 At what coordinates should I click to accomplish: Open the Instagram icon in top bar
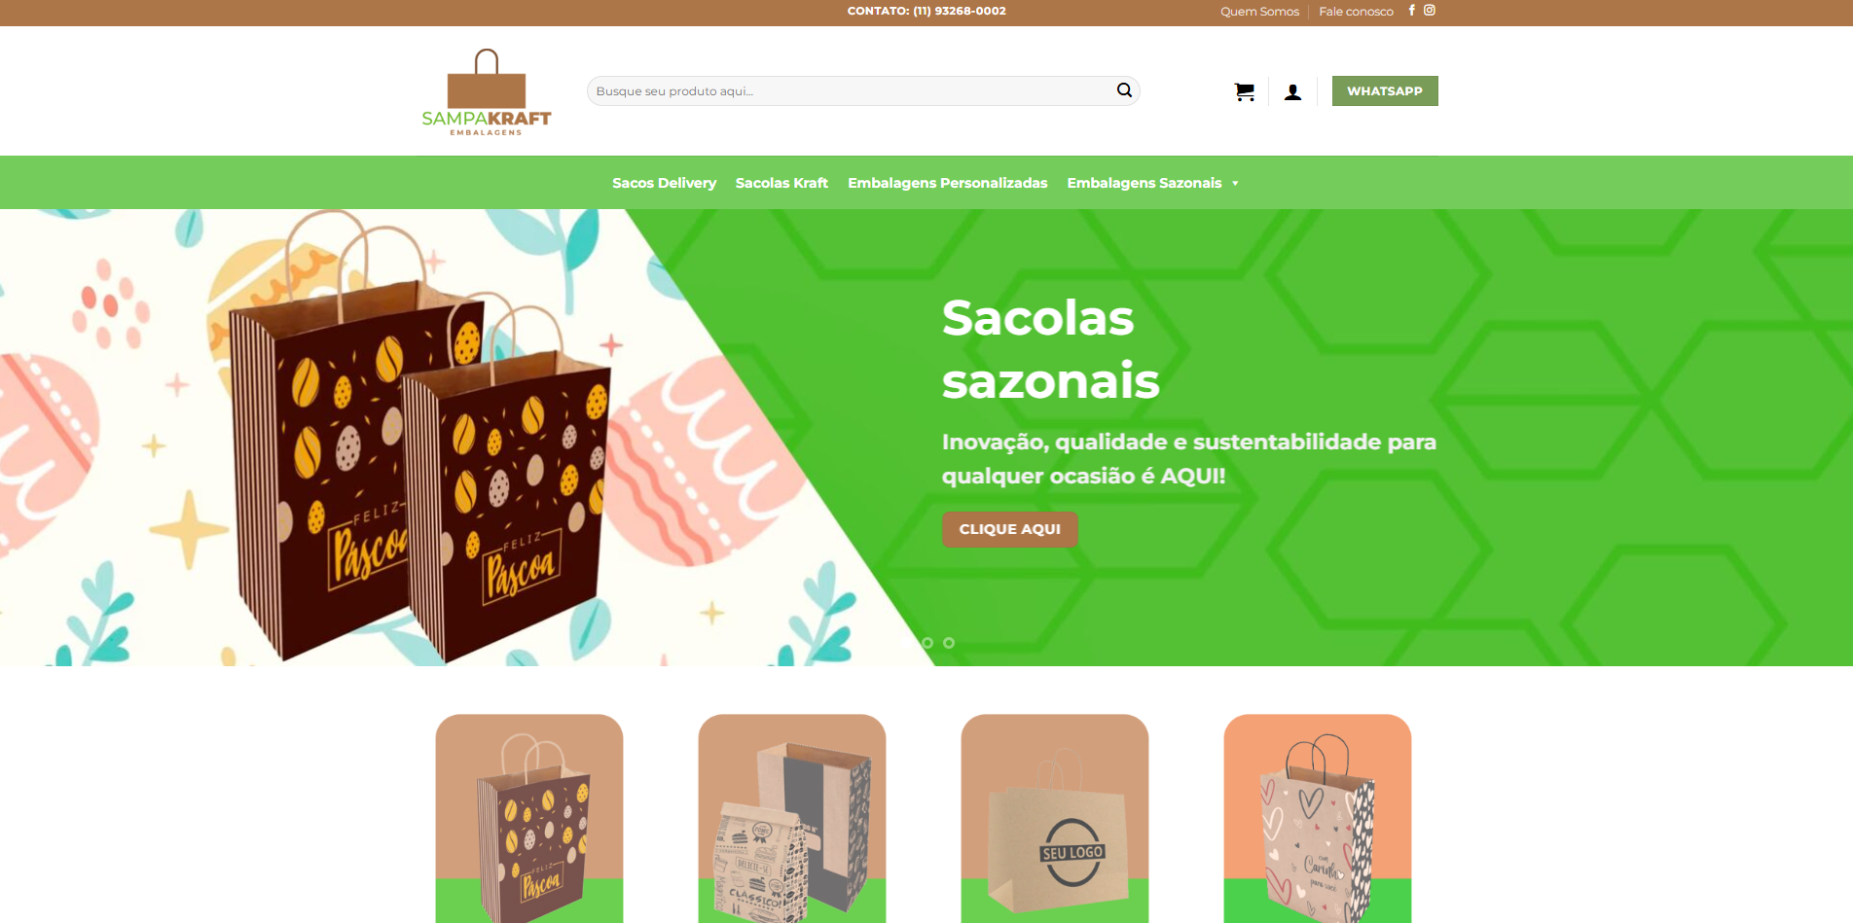[1430, 11]
